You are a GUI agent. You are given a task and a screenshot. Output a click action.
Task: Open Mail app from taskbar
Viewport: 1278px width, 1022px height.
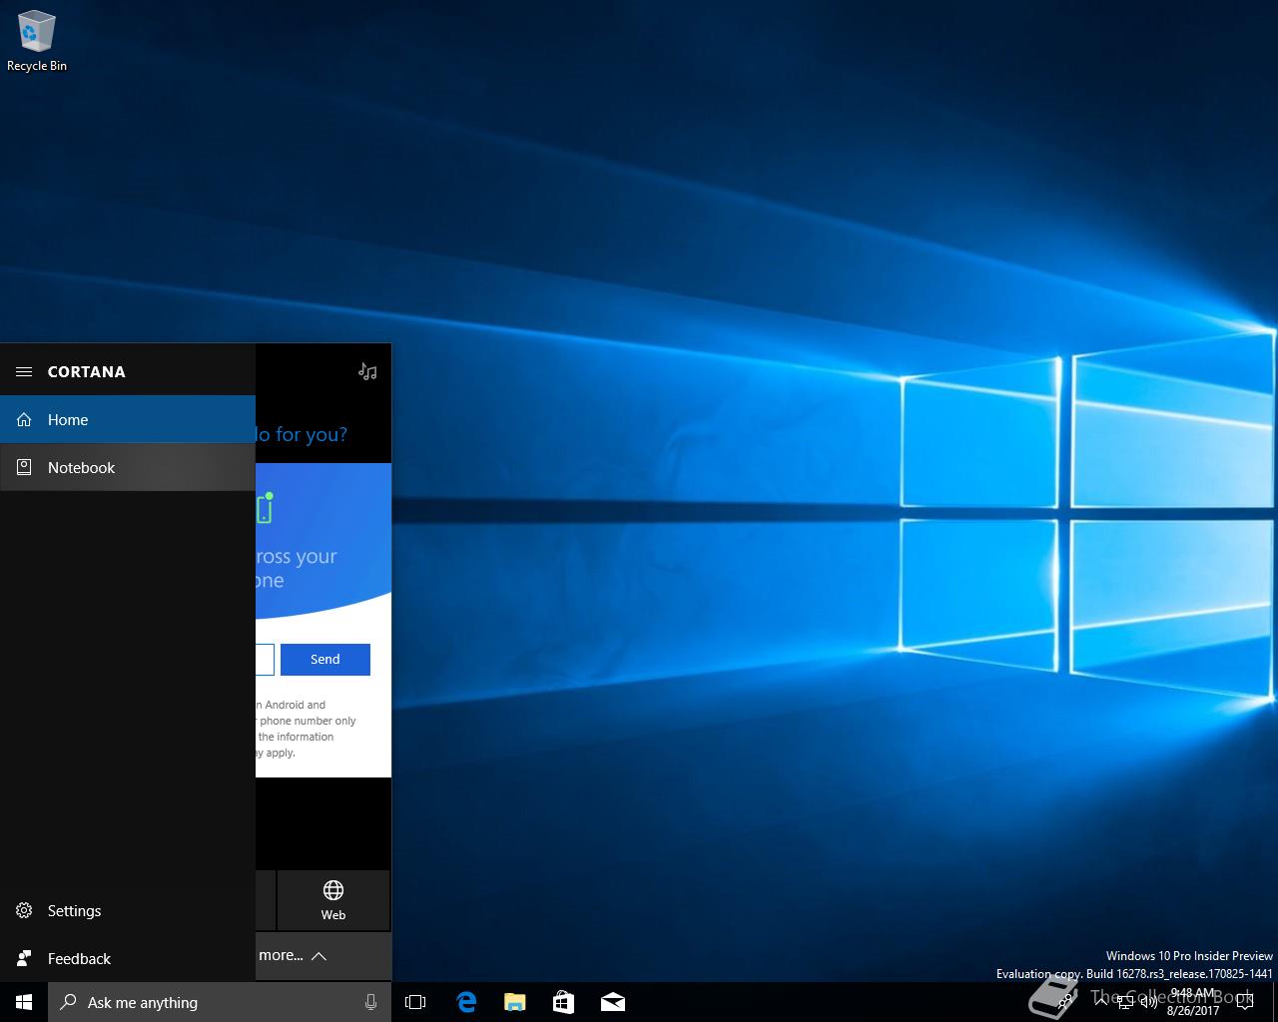[x=612, y=1002]
